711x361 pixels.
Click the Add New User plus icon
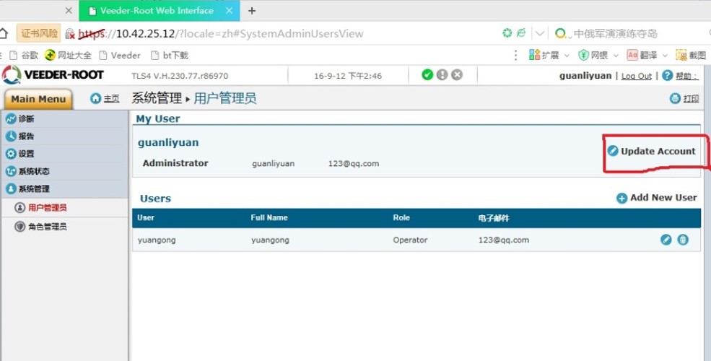(621, 198)
